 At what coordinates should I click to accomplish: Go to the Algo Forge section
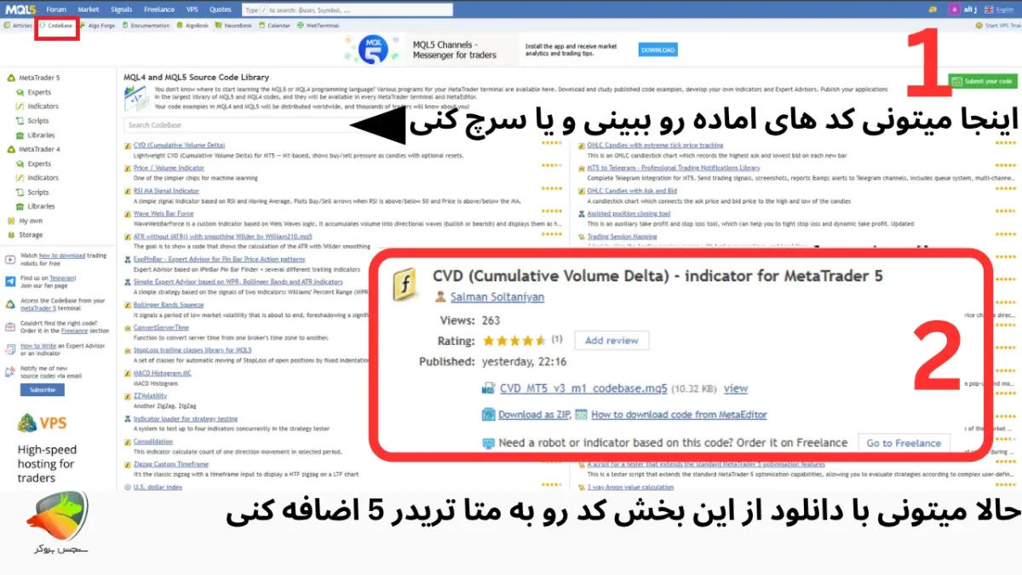98,26
